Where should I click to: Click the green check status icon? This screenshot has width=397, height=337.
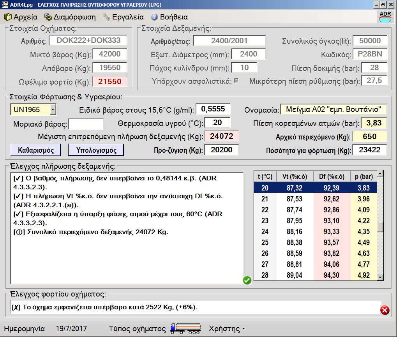(x=247, y=280)
